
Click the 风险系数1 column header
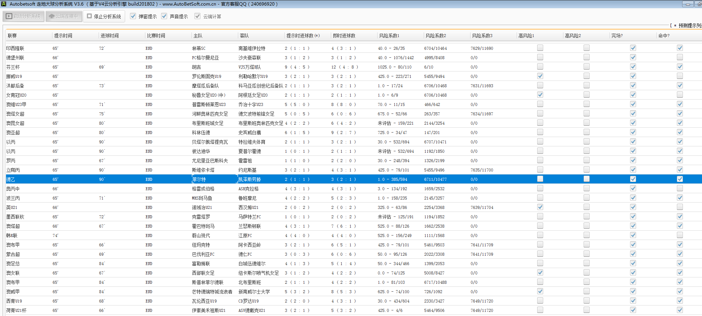point(389,36)
